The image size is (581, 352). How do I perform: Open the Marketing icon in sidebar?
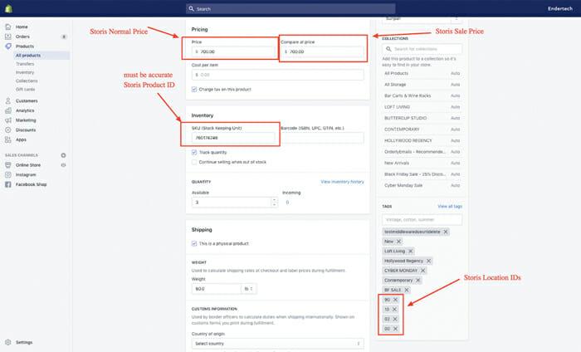pyautogui.click(x=8, y=120)
